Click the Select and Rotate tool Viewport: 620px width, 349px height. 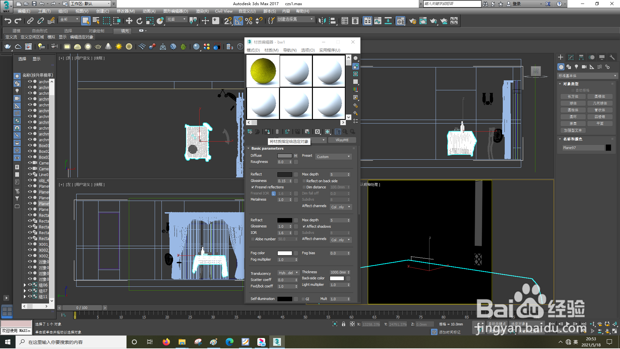pos(139,21)
